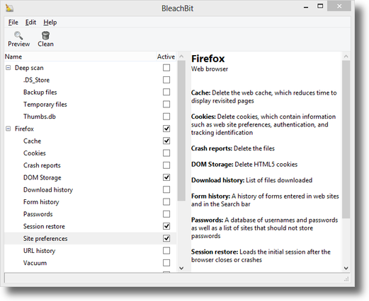This screenshot has height=301, width=369.
Task: Click the description pane scroll down arrow
Action: point(346,268)
